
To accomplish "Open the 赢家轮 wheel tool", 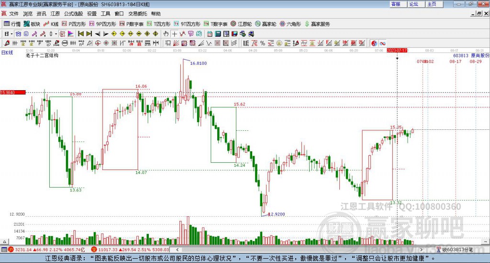I will tap(266, 24).
